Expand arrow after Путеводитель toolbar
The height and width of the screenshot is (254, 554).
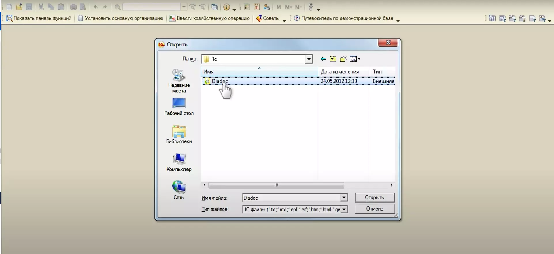click(398, 21)
